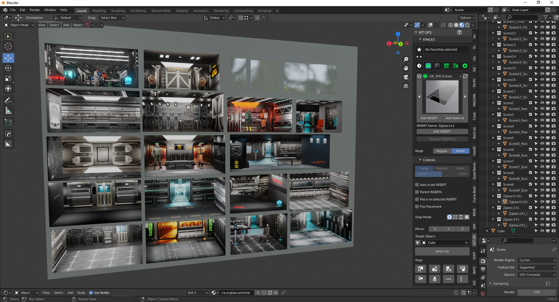This screenshot has height=302, width=559.
Task: Collapse the Controls section
Action: pyautogui.click(x=429, y=160)
